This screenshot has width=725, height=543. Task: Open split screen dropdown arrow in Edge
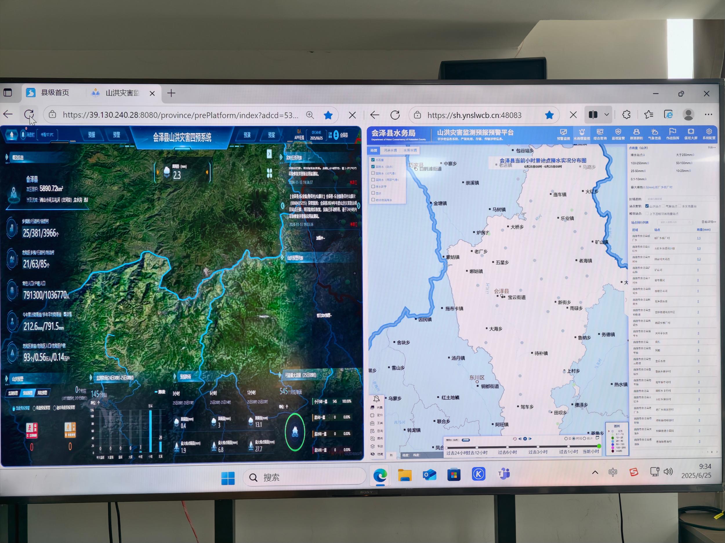[x=607, y=115]
